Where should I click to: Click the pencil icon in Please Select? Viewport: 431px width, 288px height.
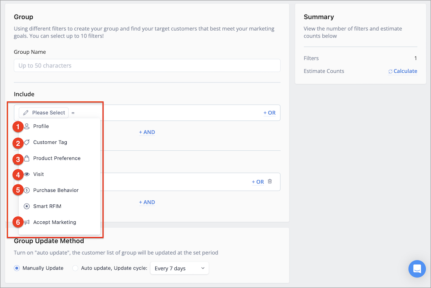coord(26,113)
